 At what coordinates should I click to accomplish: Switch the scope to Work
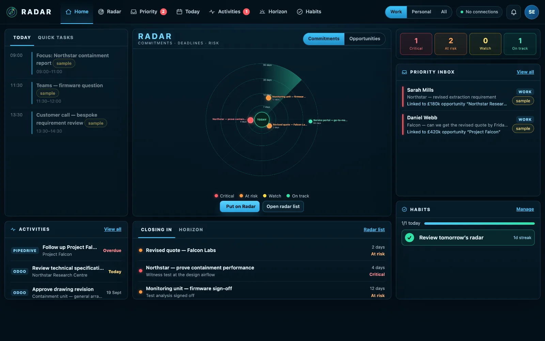[396, 12]
